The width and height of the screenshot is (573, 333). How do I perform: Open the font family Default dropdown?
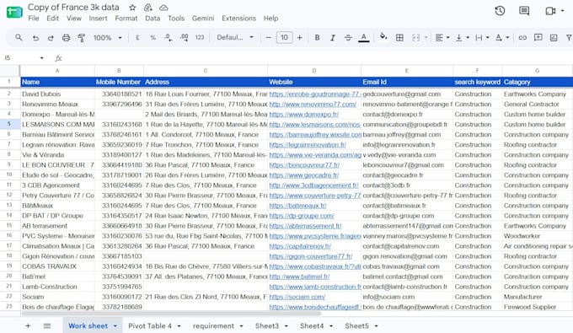click(x=235, y=38)
